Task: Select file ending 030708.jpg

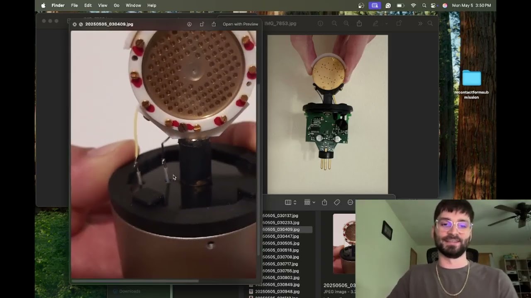Action: pos(281,257)
